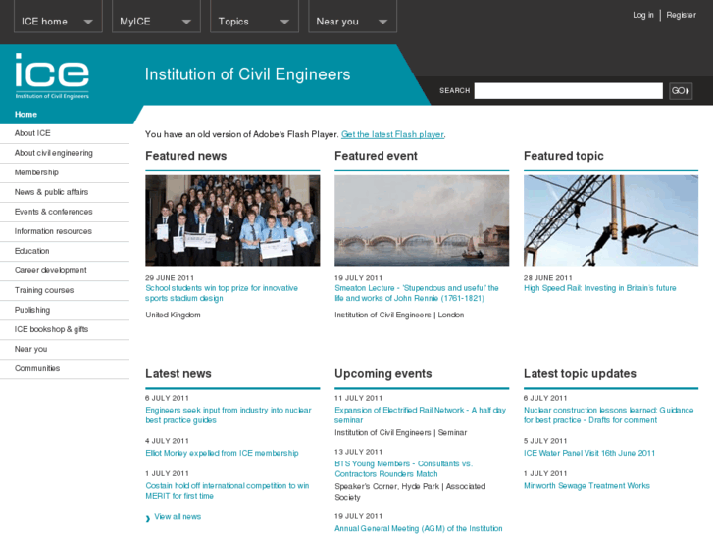
Task: Click the 29 JUNE 2011 date text
Action: (170, 277)
